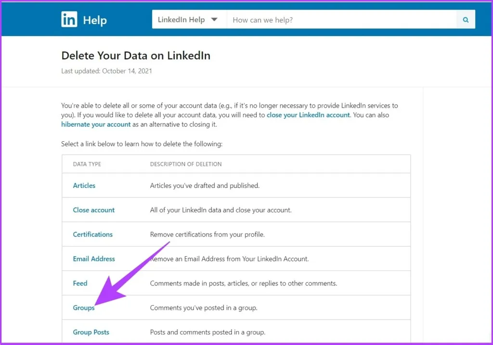Click the hibernate your account link
The width and height of the screenshot is (493, 345).
tap(96, 124)
